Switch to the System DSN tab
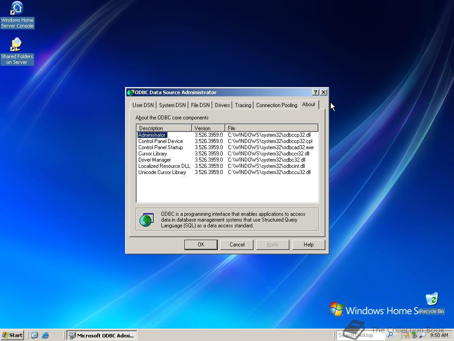The width and height of the screenshot is (454, 341). click(172, 105)
